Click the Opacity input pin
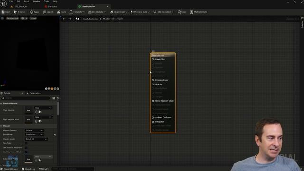The height and width of the screenshot is (171, 304). coord(153,85)
